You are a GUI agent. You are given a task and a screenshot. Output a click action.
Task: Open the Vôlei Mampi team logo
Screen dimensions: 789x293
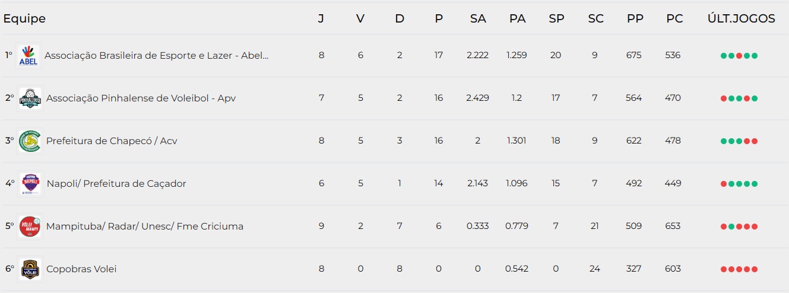30,227
